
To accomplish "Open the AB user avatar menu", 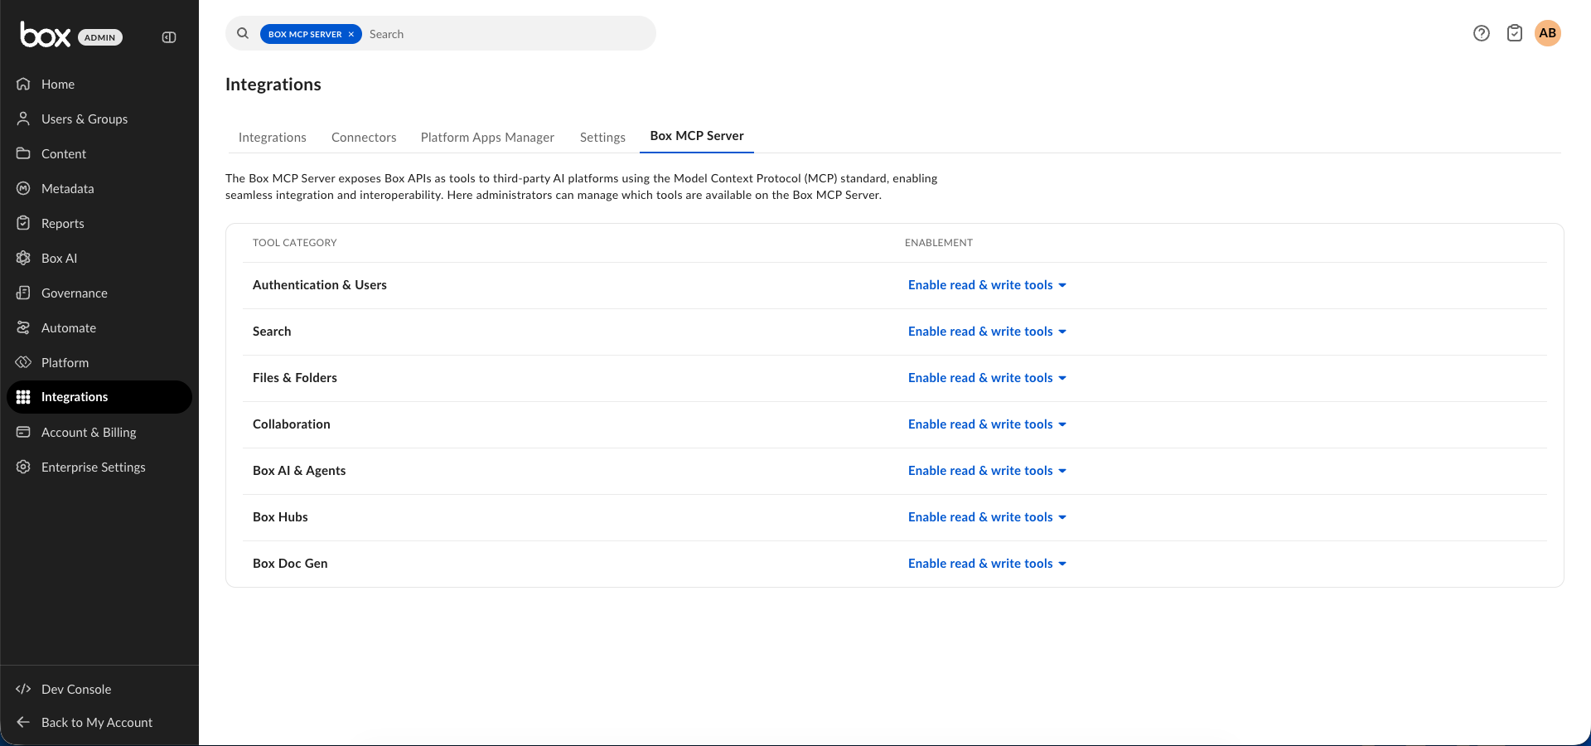I will point(1548,33).
